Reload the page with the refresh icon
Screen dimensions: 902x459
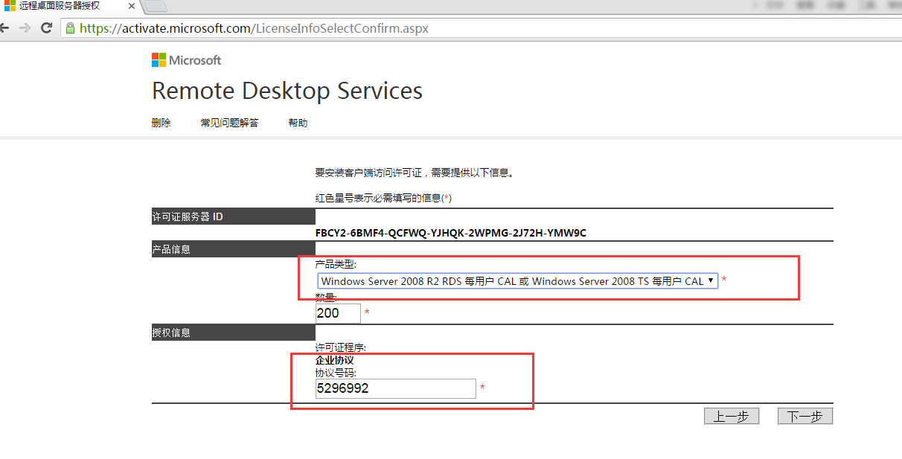46,28
